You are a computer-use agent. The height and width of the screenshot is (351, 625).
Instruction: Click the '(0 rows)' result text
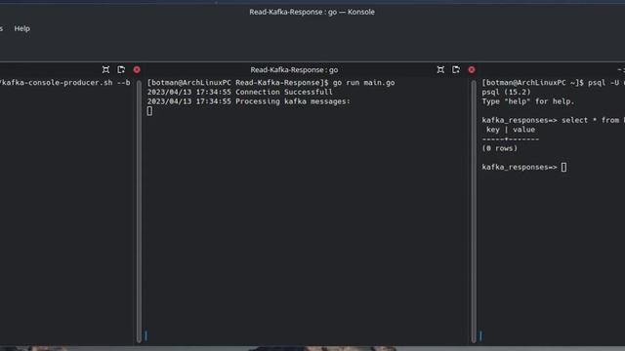499,148
